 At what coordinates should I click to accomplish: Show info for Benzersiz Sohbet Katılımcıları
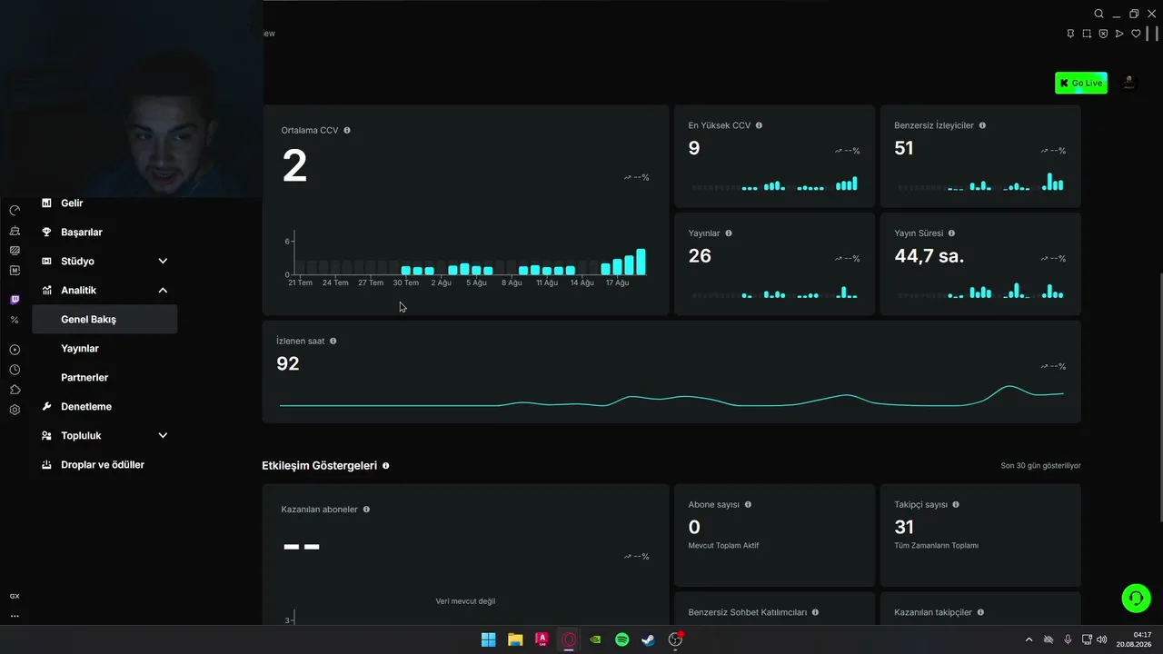pyautogui.click(x=815, y=612)
